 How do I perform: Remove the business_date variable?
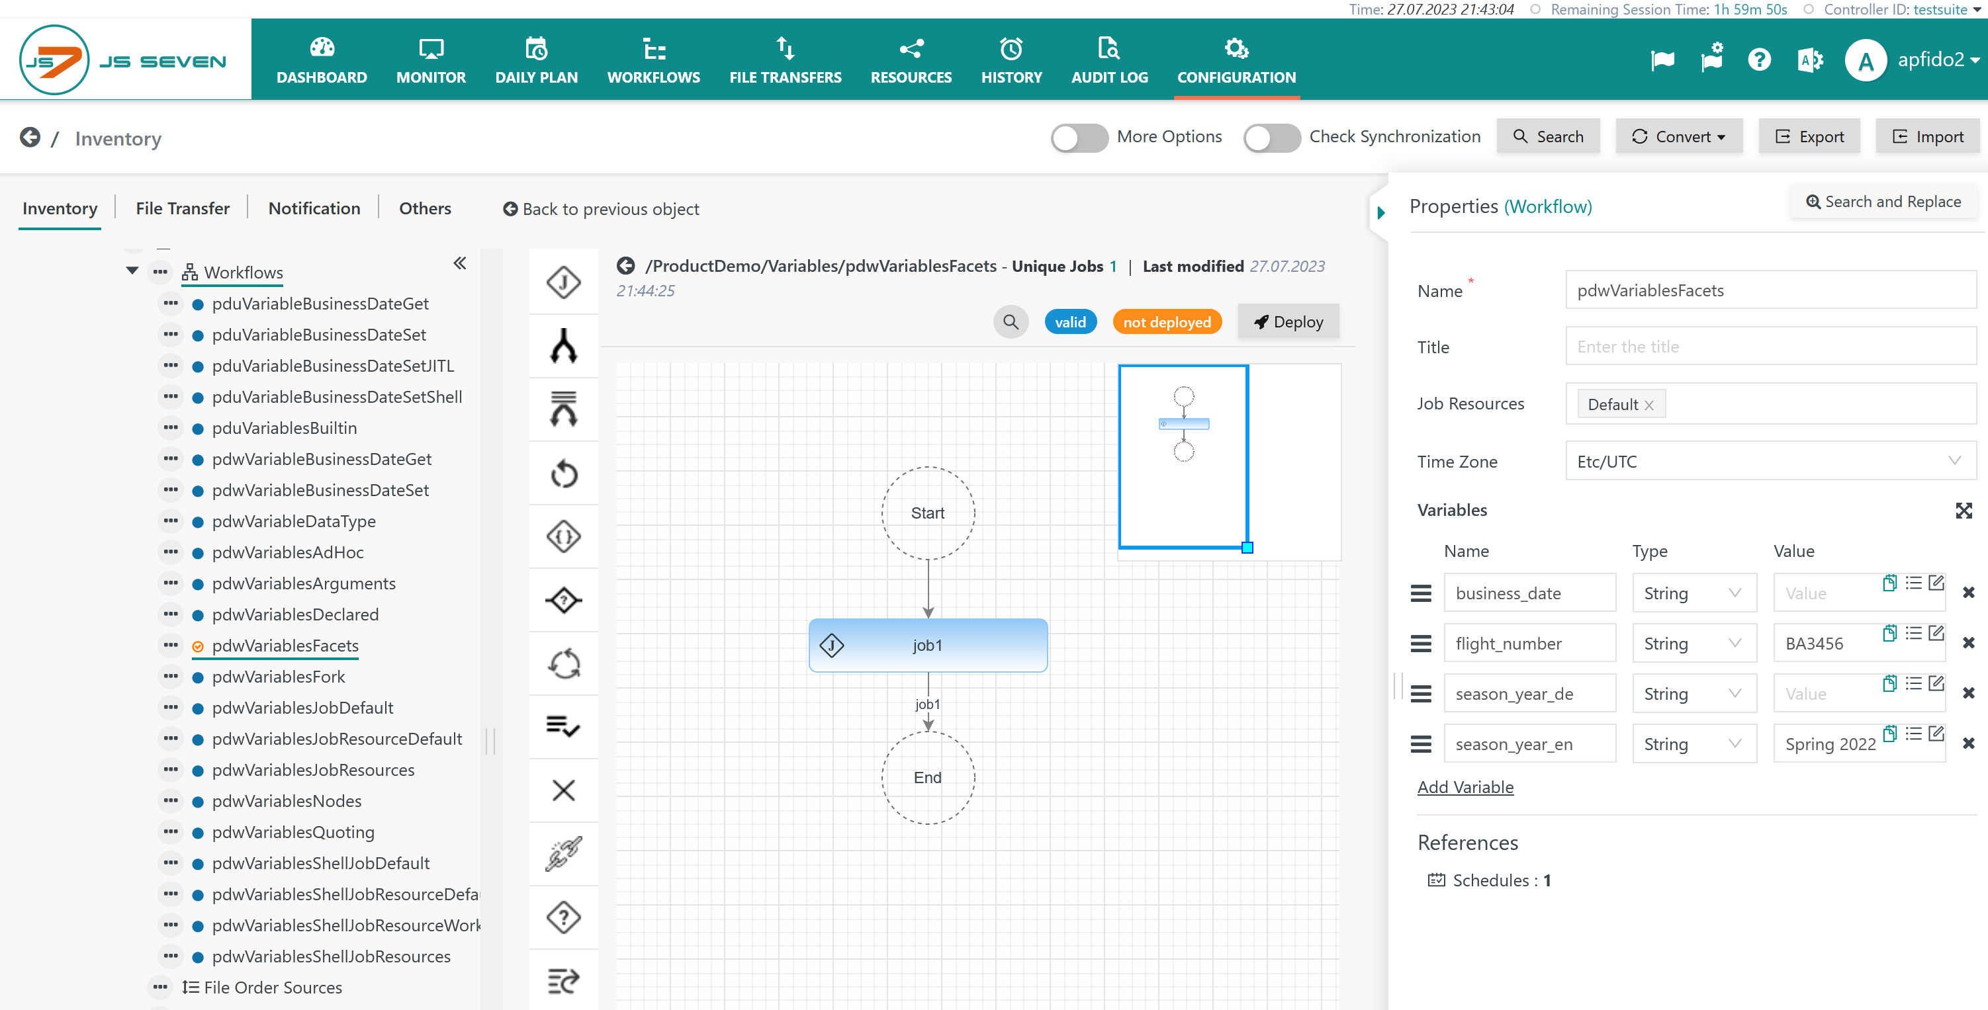coord(1968,593)
